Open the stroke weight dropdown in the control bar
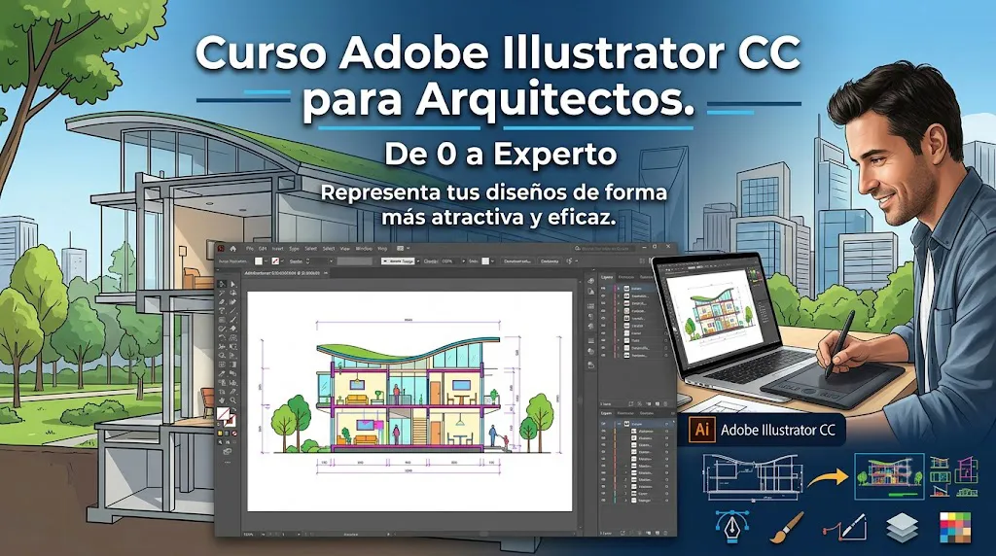Viewport: 996px width, 556px height. tap(332, 261)
